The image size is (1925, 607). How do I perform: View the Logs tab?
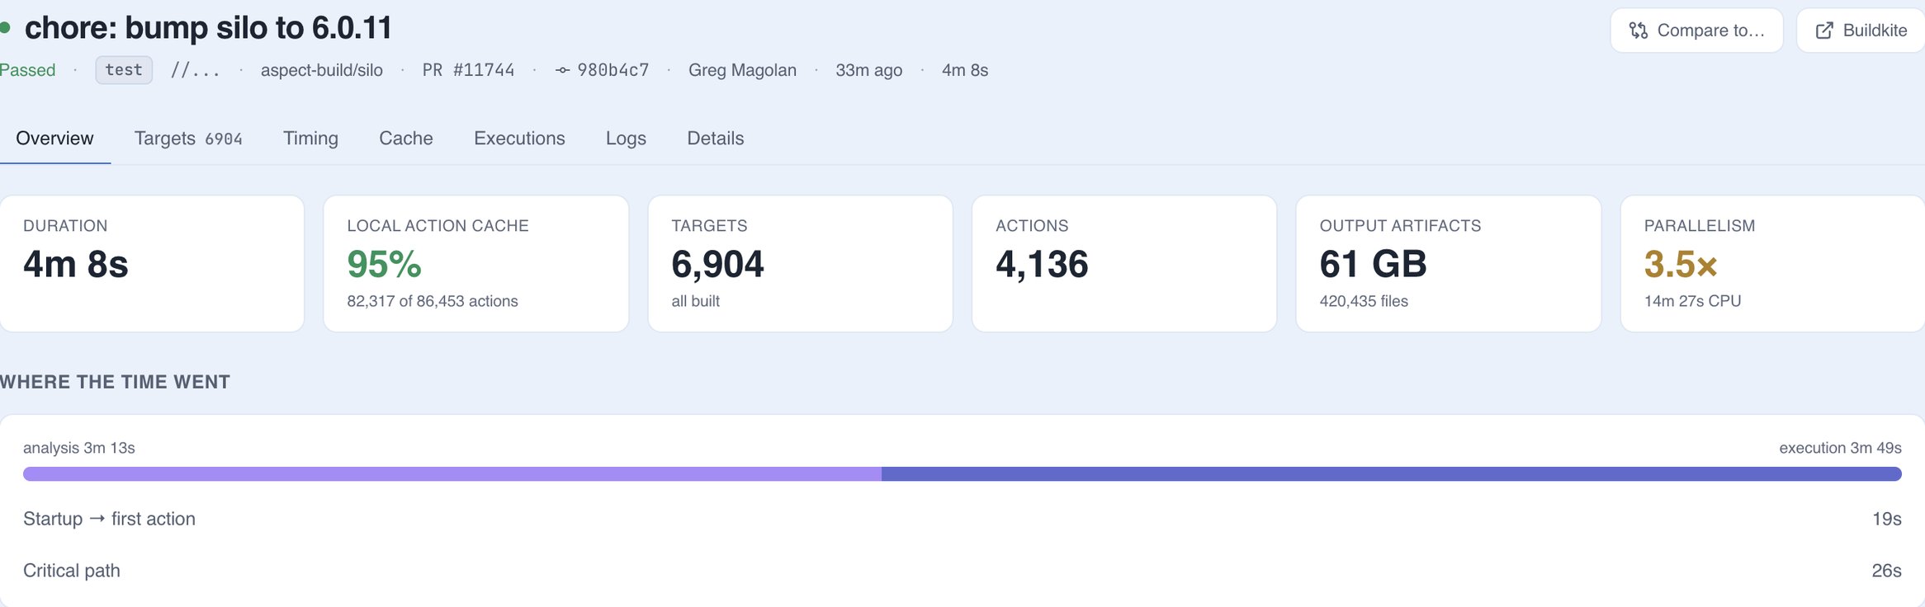626,139
